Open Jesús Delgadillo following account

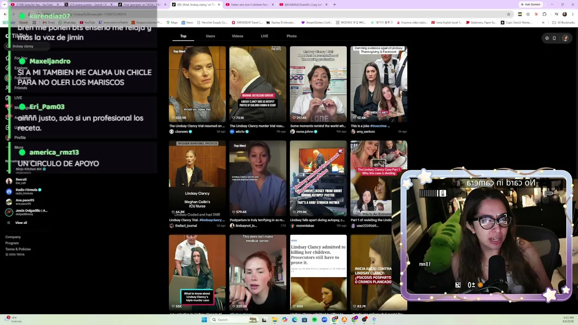click(x=27, y=212)
